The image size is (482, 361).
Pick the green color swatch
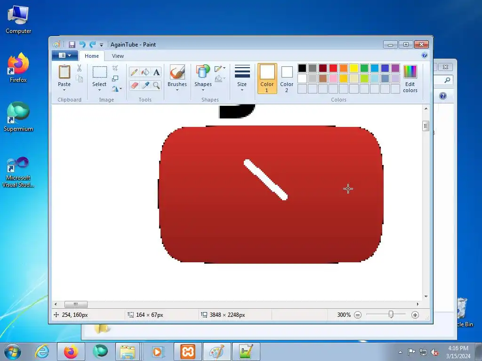364,68
